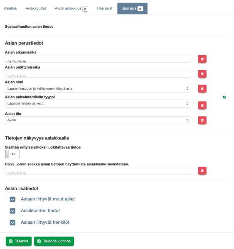Change the Asian tila dropdown from Avoin

pos(98,120)
